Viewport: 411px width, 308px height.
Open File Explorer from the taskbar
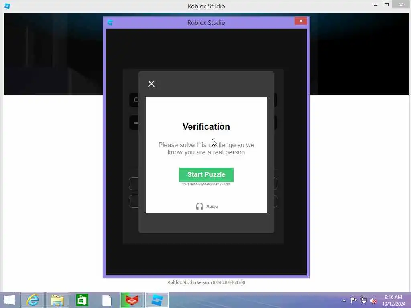(57, 300)
